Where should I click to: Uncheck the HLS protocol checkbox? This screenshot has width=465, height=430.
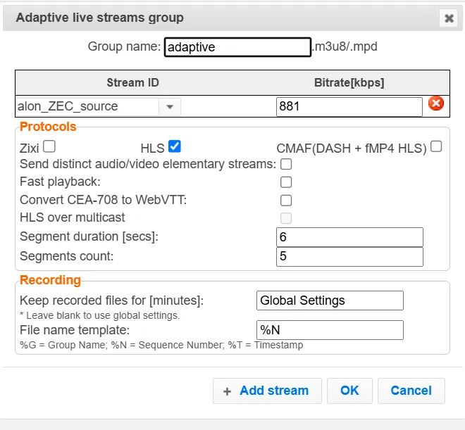coord(175,146)
